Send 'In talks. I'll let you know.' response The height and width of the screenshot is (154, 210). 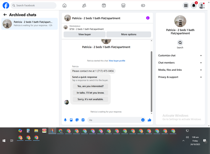coord(90,93)
